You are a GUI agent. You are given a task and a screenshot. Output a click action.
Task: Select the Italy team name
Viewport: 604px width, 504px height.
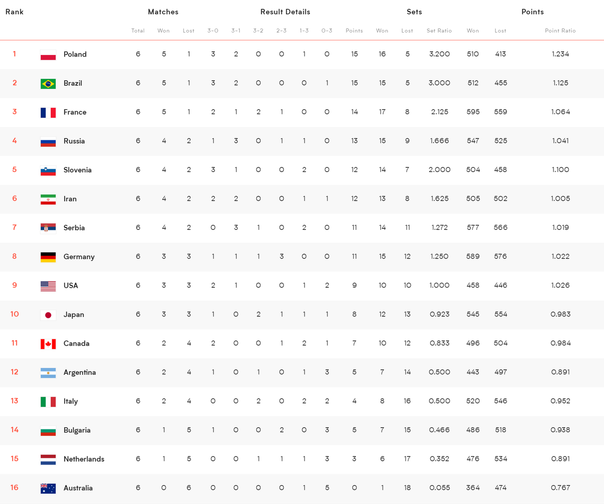[71, 401]
